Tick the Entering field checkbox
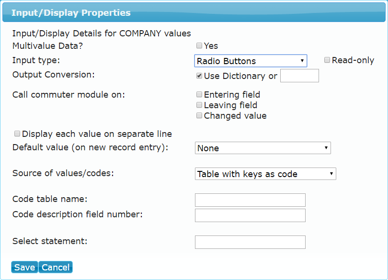This screenshot has height=280, width=388. [199, 94]
